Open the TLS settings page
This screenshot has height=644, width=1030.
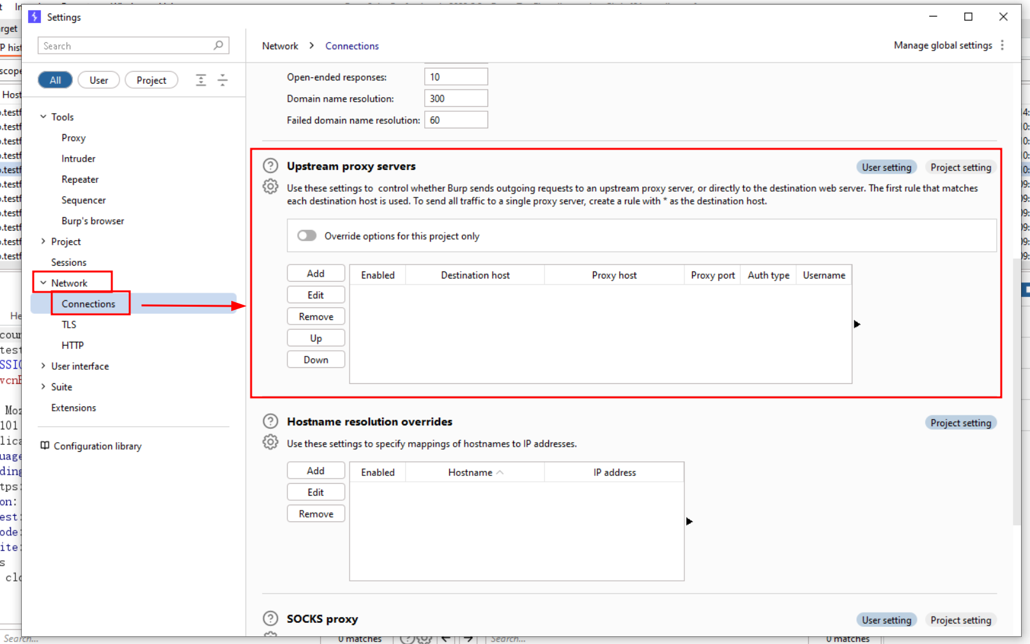(69, 325)
